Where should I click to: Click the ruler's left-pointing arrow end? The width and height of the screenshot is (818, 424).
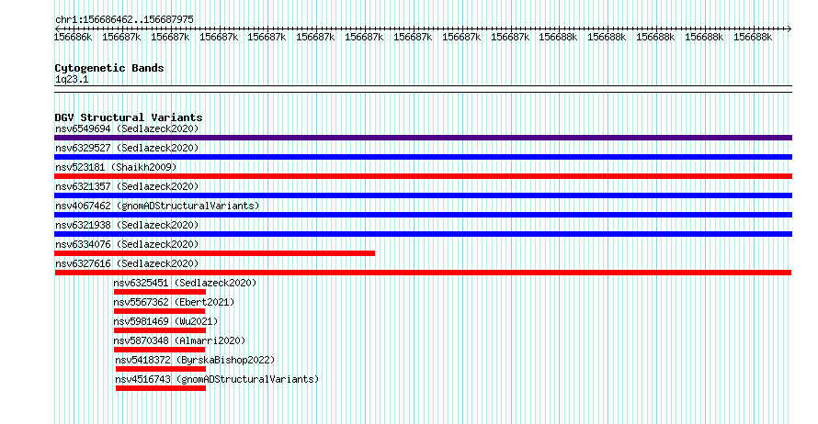click(x=57, y=28)
